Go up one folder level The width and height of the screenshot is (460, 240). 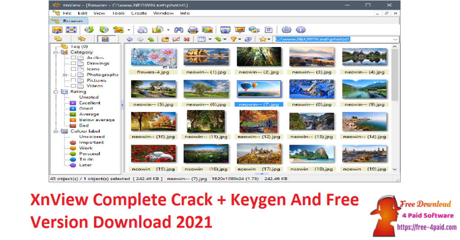(x=151, y=39)
